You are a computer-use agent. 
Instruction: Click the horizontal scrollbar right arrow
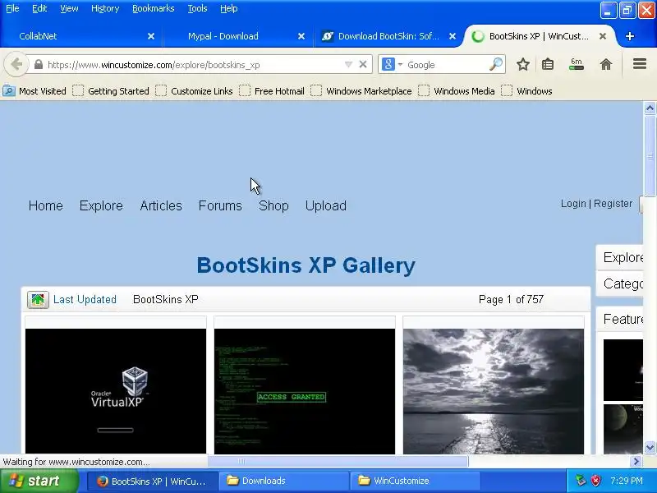pyautogui.click(x=636, y=461)
